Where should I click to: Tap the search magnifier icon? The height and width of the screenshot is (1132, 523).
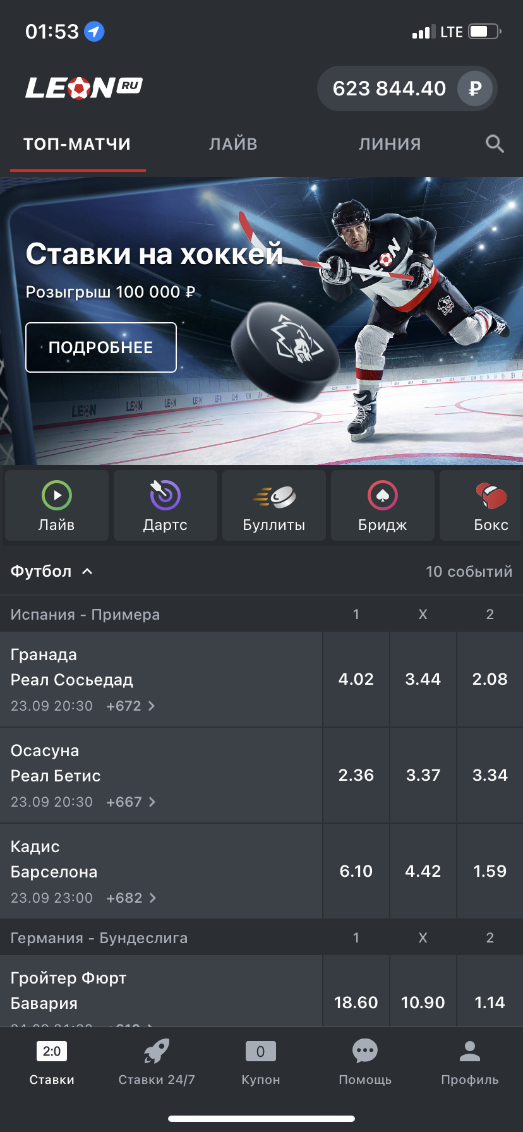coord(495,144)
